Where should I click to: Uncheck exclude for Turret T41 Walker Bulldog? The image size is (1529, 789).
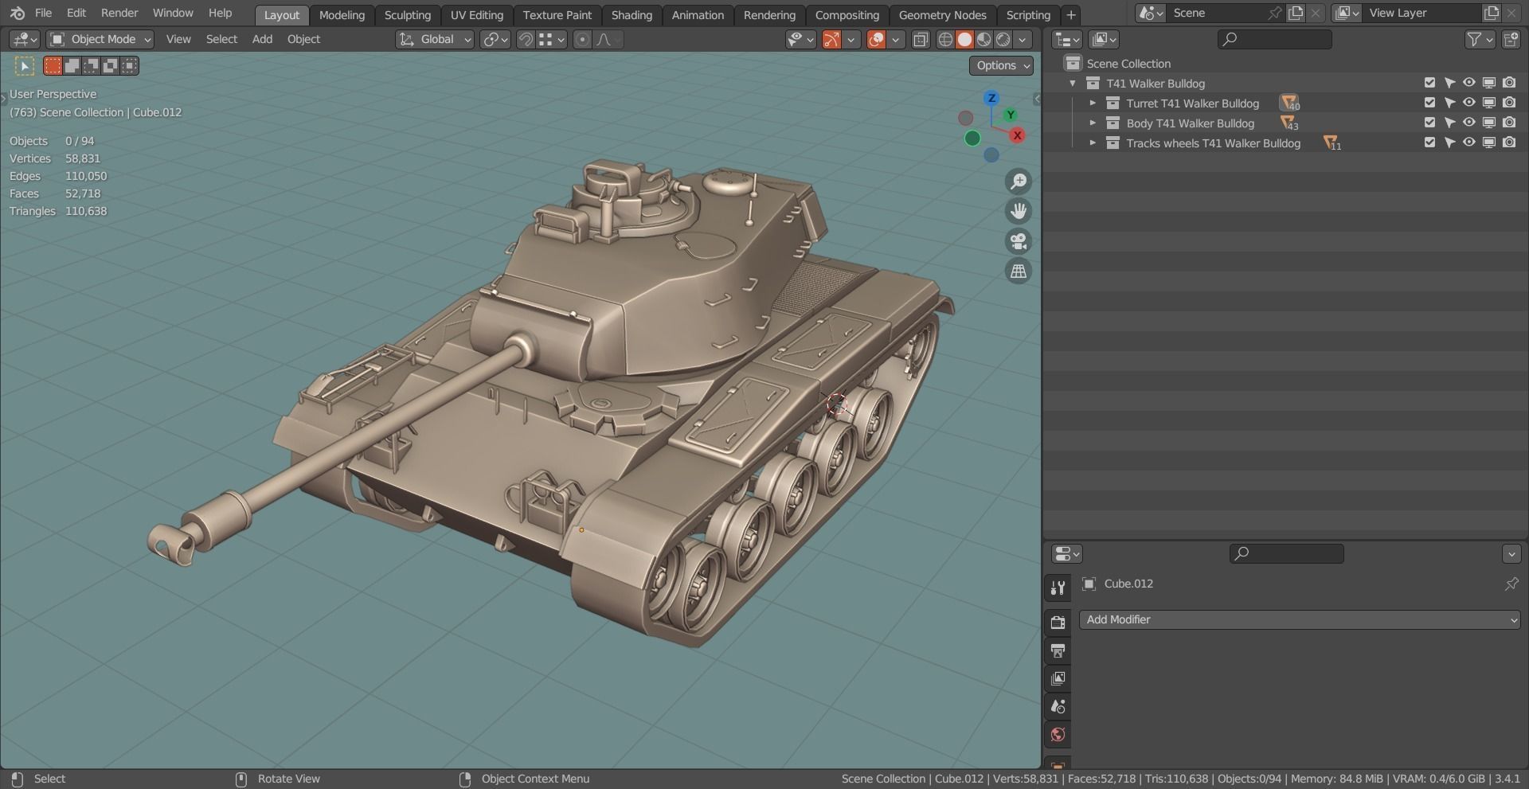(1429, 103)
